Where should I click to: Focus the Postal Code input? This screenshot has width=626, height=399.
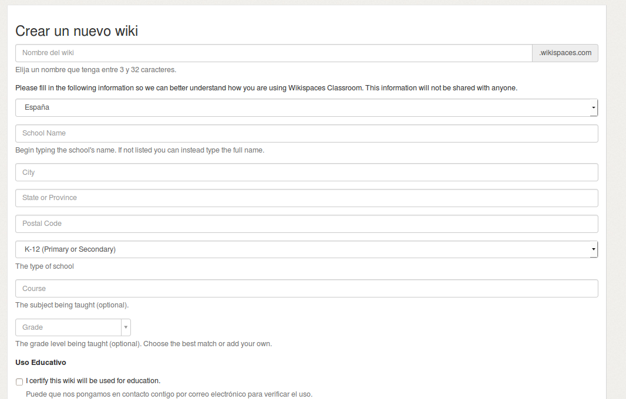coord(306,224)
